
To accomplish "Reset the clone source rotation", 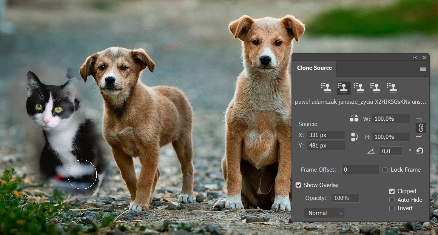I will (x=421, y=151).
